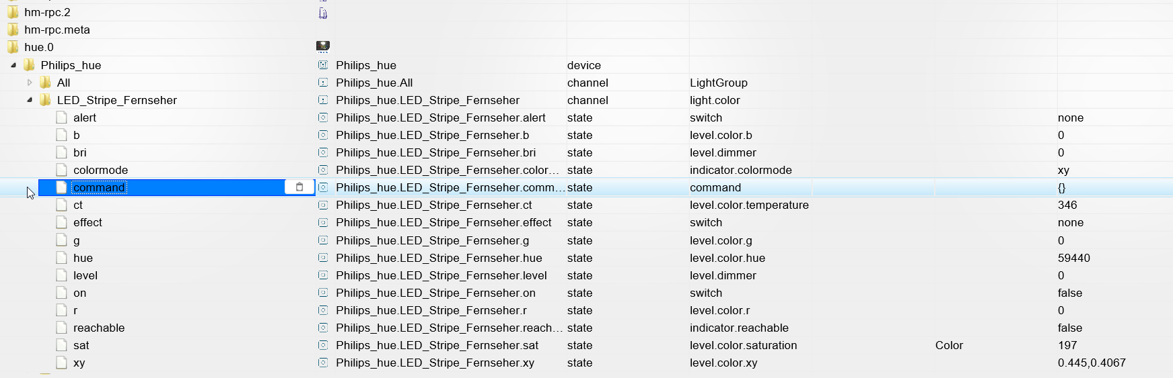Click the file icon of the reachable state

[62, 328]
